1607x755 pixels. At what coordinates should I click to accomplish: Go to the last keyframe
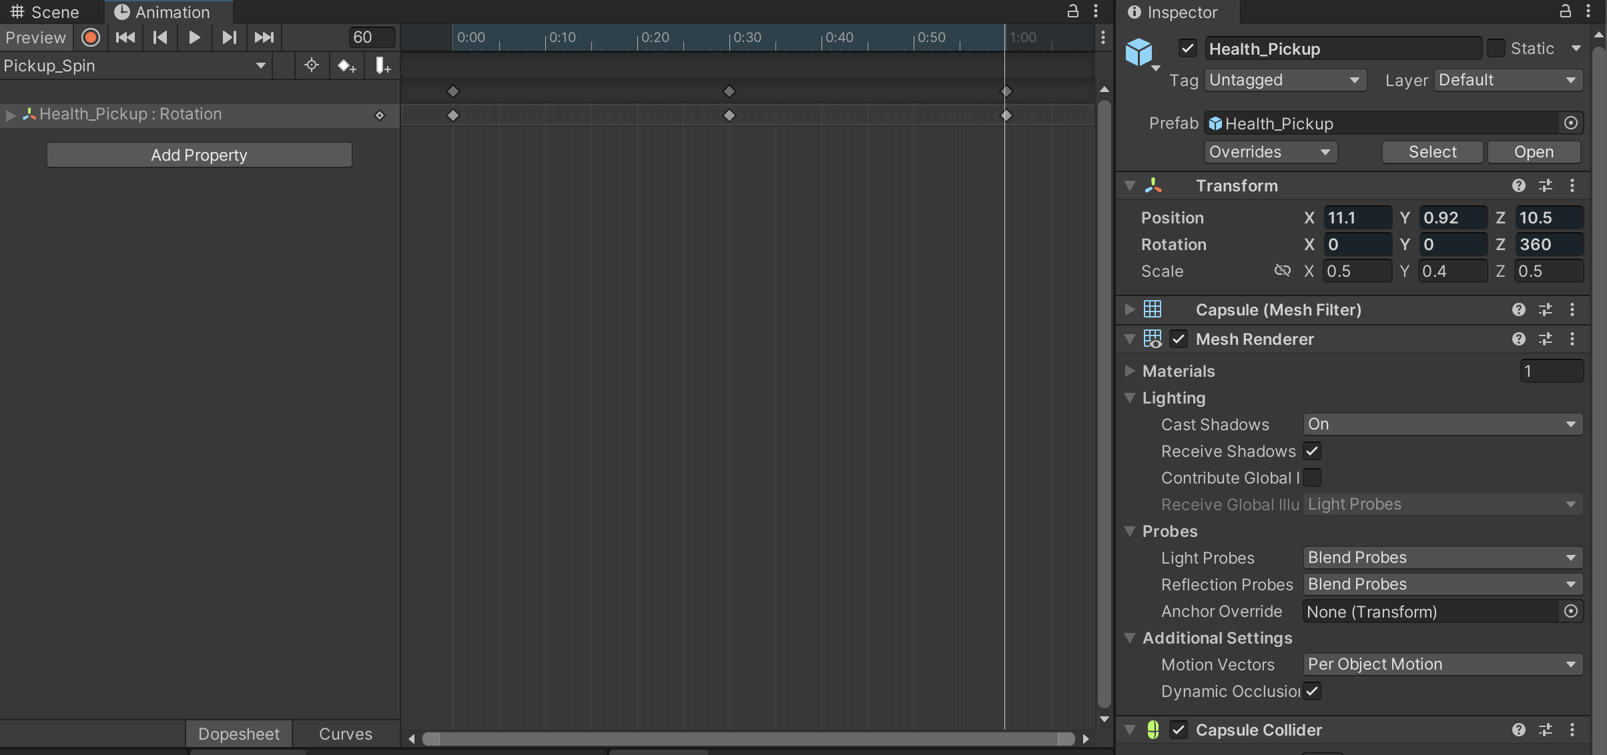pos(264,37)
